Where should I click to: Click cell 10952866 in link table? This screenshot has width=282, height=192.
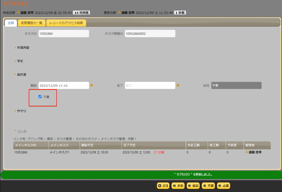click(x=21, y=152)
